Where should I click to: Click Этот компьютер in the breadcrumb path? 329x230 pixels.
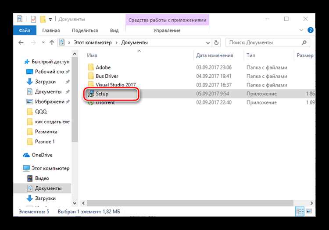tap(93, 43)
